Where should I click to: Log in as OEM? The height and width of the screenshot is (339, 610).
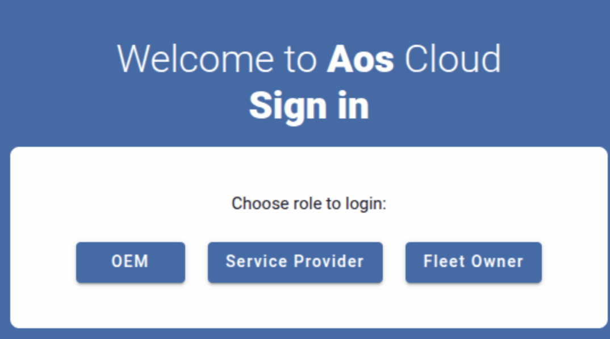(x=130, y=262)
